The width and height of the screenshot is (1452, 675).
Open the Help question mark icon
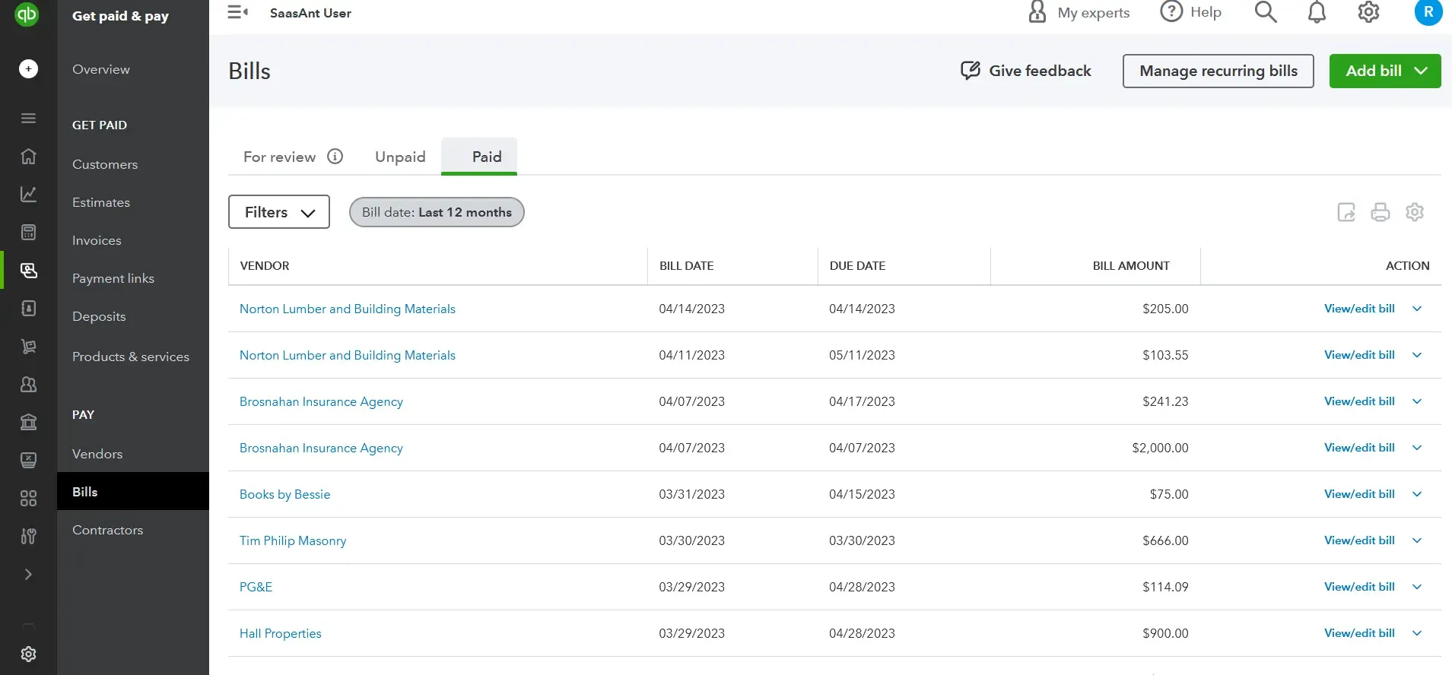[1171, 12]
